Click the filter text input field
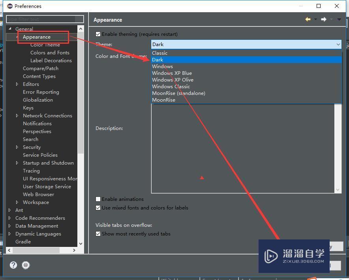The height and width of the screenshot is (280, 349). [45, 19]
